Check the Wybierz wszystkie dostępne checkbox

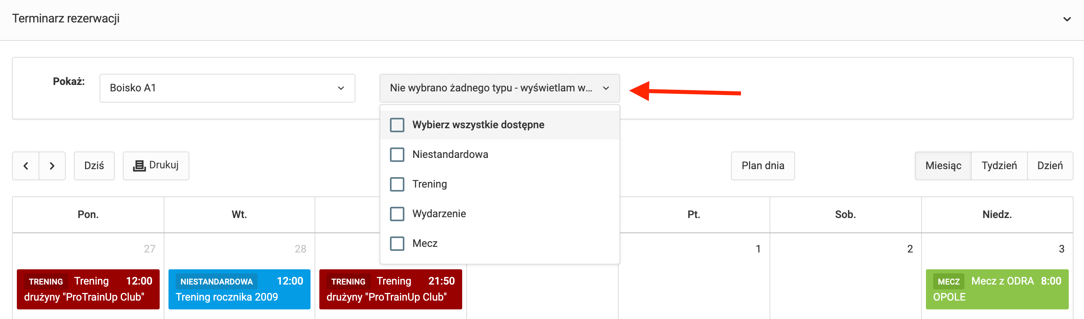(x=397, y=125)
